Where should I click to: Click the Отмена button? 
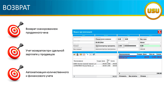pyautogui.click(x=143, y=76)
